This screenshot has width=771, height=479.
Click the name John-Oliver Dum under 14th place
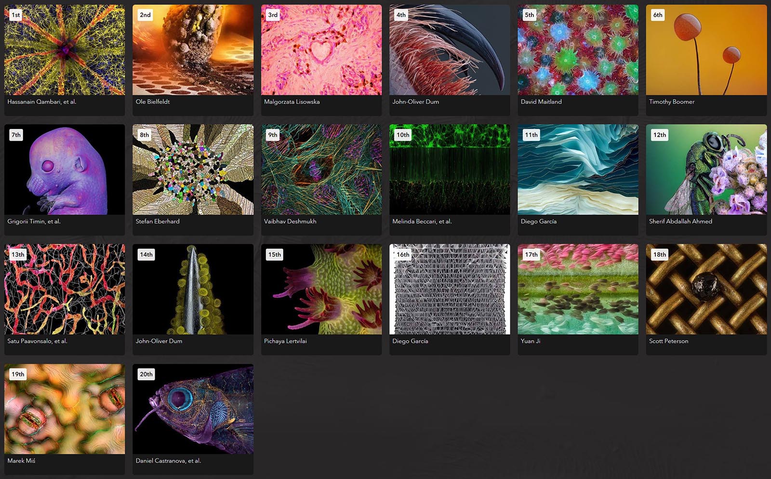coord(159,341)
